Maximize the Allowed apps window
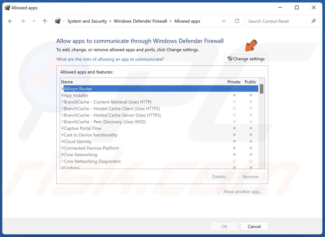This screenshot has height=237, width=325. tap(297, 7)
